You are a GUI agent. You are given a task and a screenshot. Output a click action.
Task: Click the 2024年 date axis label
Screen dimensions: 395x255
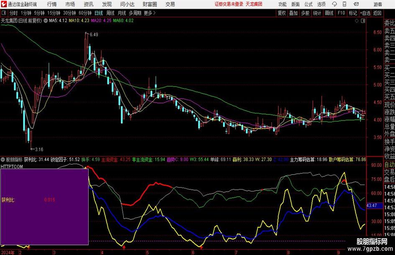click(x=8, y=252)
